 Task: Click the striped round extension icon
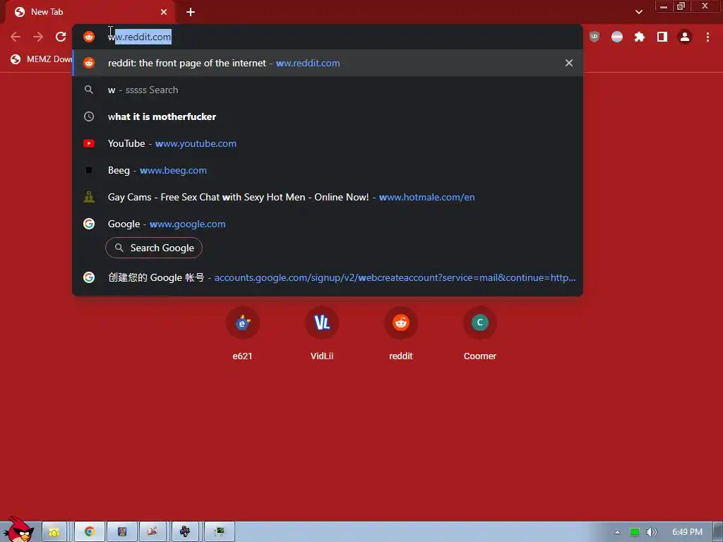coord(617,37)
